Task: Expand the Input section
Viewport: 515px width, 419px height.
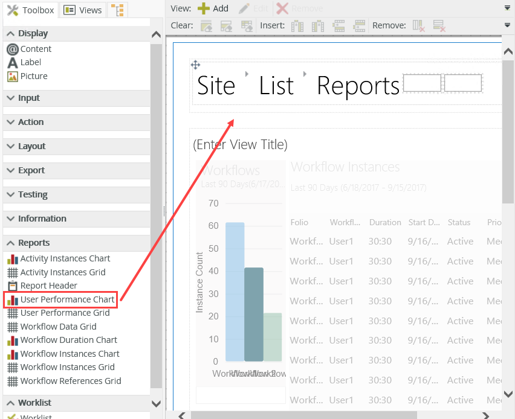Action: [28, 98]
